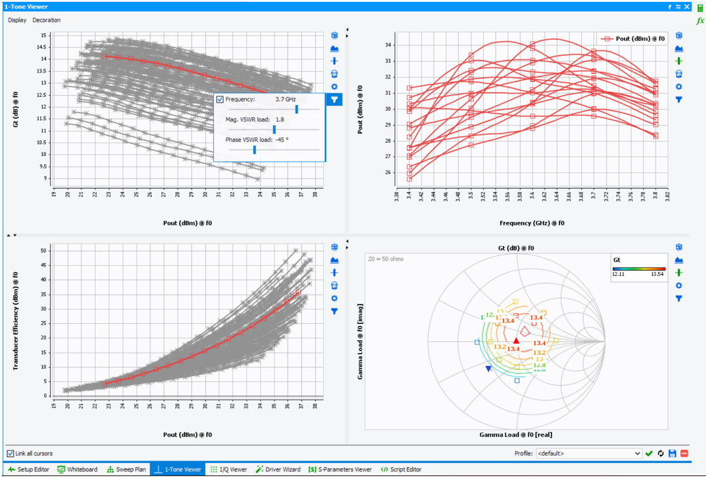This screenshot has height=478, width=706.
Task: Click the "3.7 GHz" frequency value
Action: pyautogui.click(x=285, y=99)
